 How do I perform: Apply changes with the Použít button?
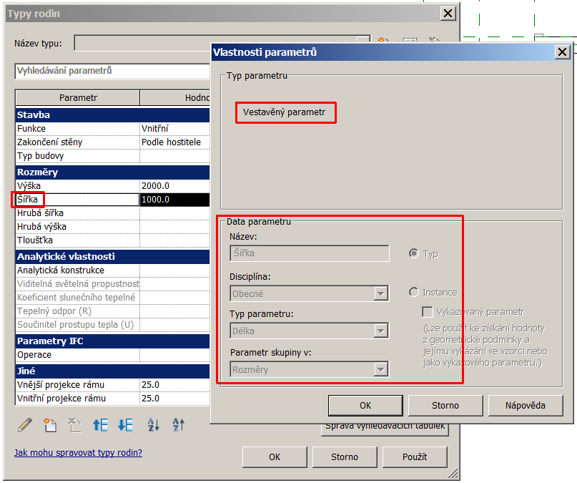point(415,457)
